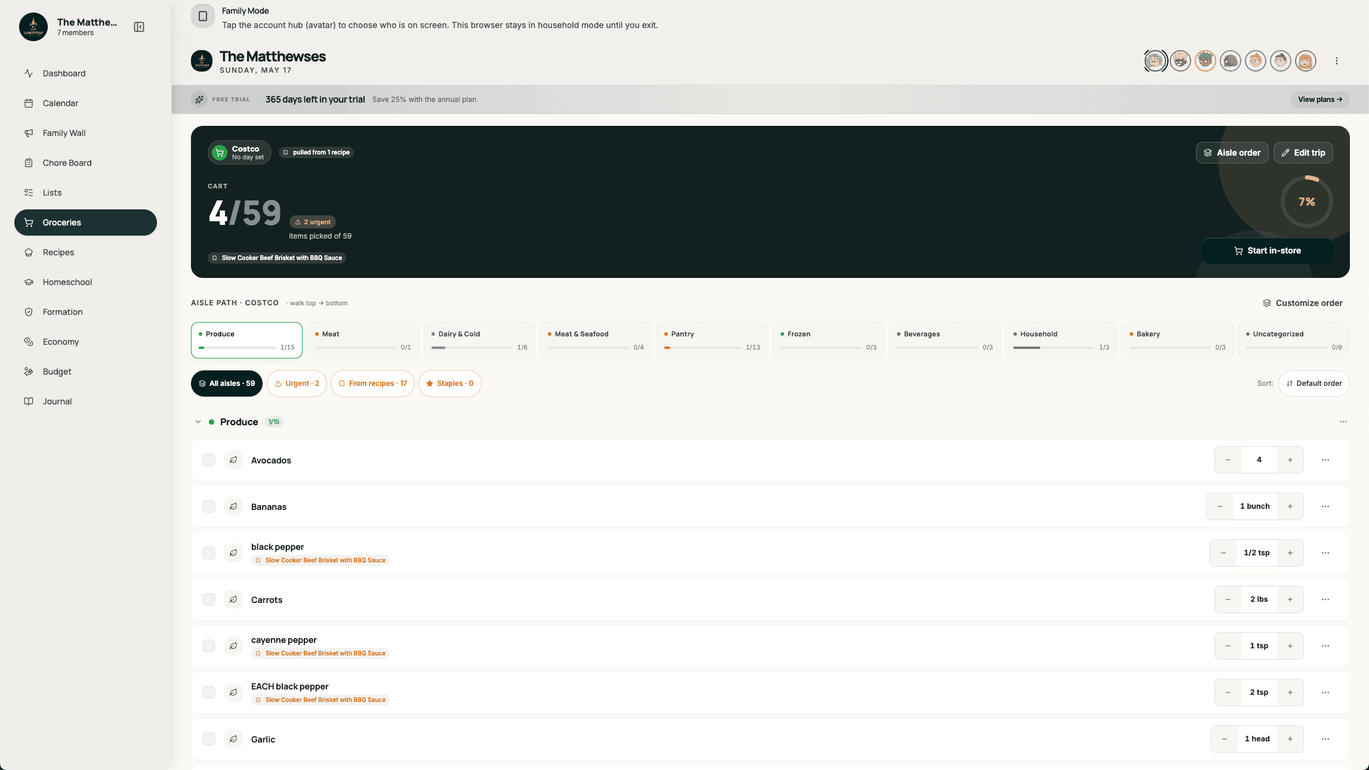Click Aisle order button

[x=1232, y=153]
